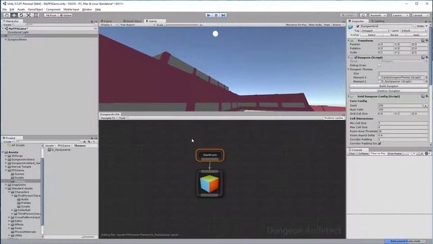Click the Num Cells input field
The height and width of the screenshot is (244, 433).
coord(403,110)
